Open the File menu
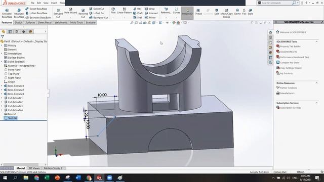This screenshot has width=324, height=182. pos(32,3)
